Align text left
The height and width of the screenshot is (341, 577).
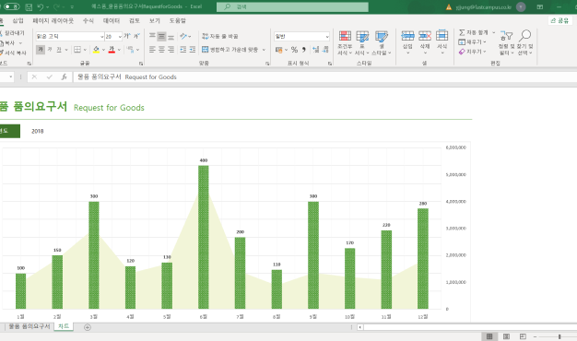pyautogui.click(x=152, y=49)
